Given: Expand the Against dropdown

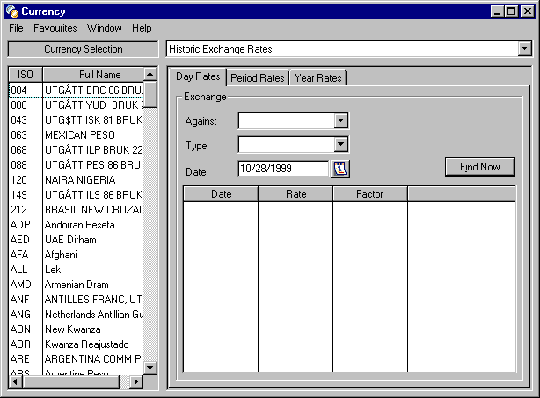Looking at the screenshot, I should coord(341,121).
